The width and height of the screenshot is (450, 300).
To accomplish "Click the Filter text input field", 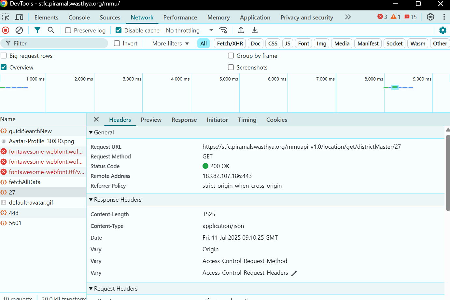I will coord(59,44).
